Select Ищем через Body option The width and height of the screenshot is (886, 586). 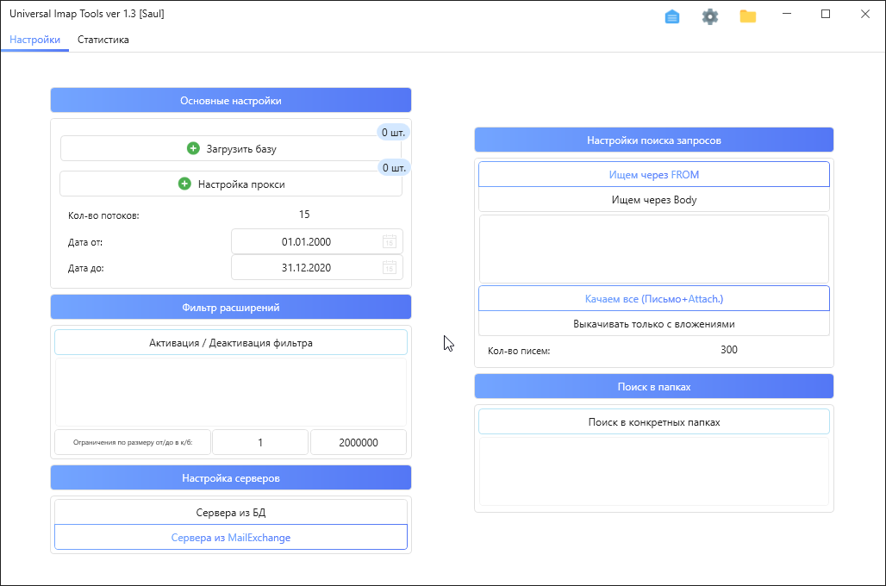[x=653, y=200]
